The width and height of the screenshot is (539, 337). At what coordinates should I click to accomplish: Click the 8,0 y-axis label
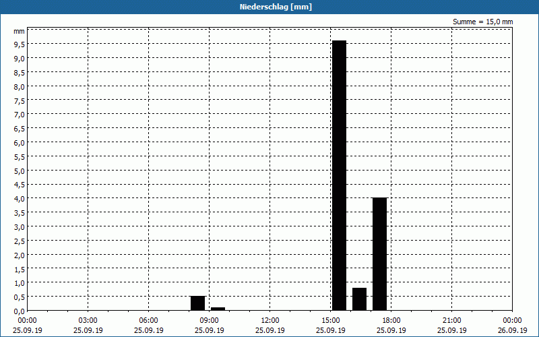coord(20,87)
